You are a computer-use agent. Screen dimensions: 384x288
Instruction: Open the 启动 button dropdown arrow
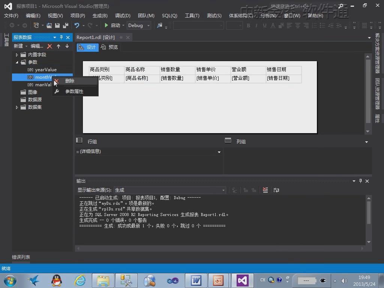point(123,25)
